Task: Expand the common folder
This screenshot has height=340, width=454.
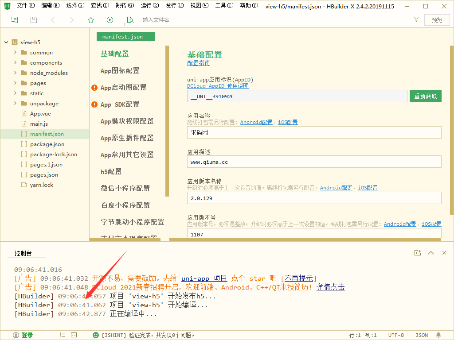Action: pos(16,52)
